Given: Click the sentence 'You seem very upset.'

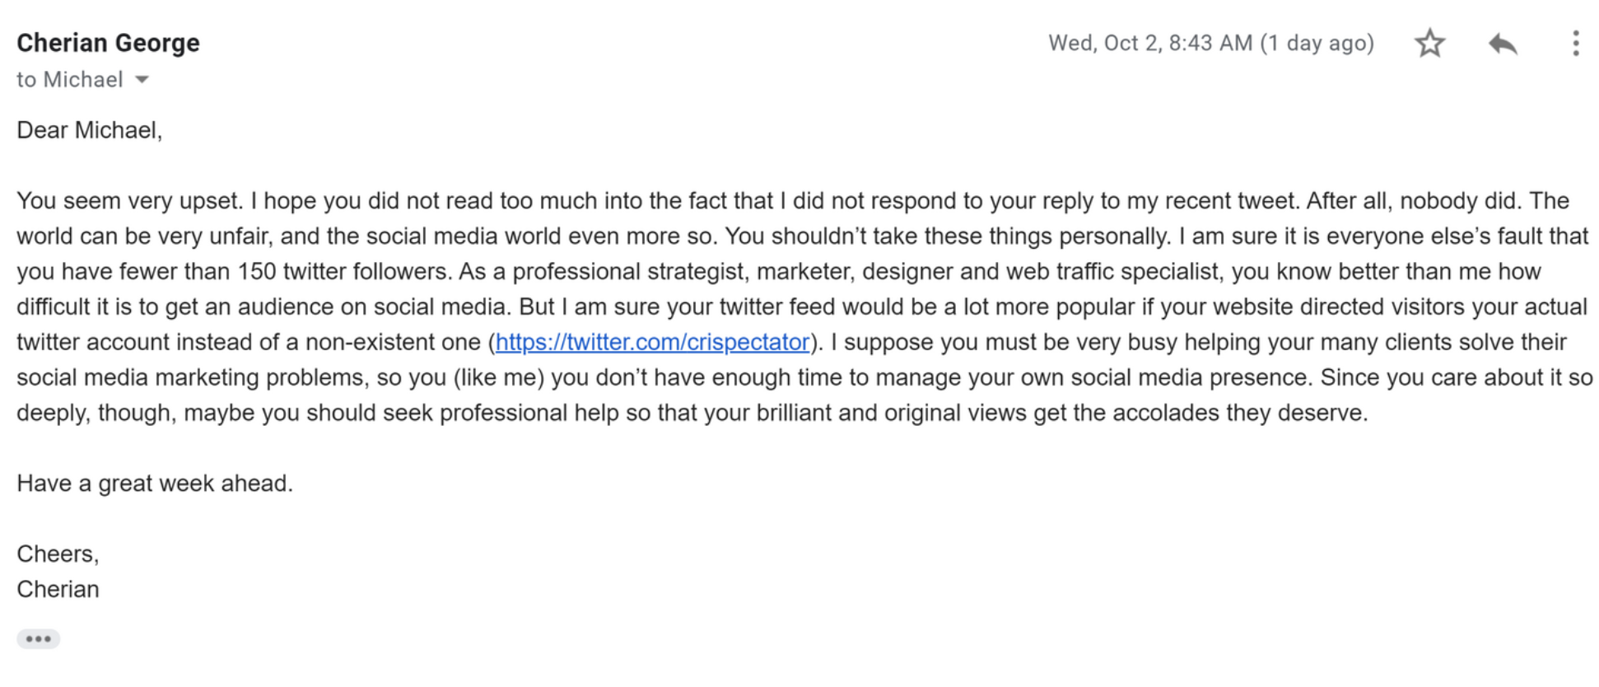Looking at the screenshot, I should click(129, 201).
